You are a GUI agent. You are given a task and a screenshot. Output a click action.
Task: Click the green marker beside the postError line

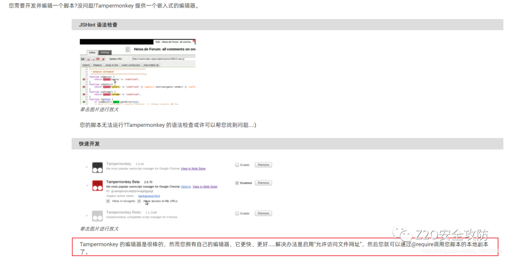(x=84, y=102)
